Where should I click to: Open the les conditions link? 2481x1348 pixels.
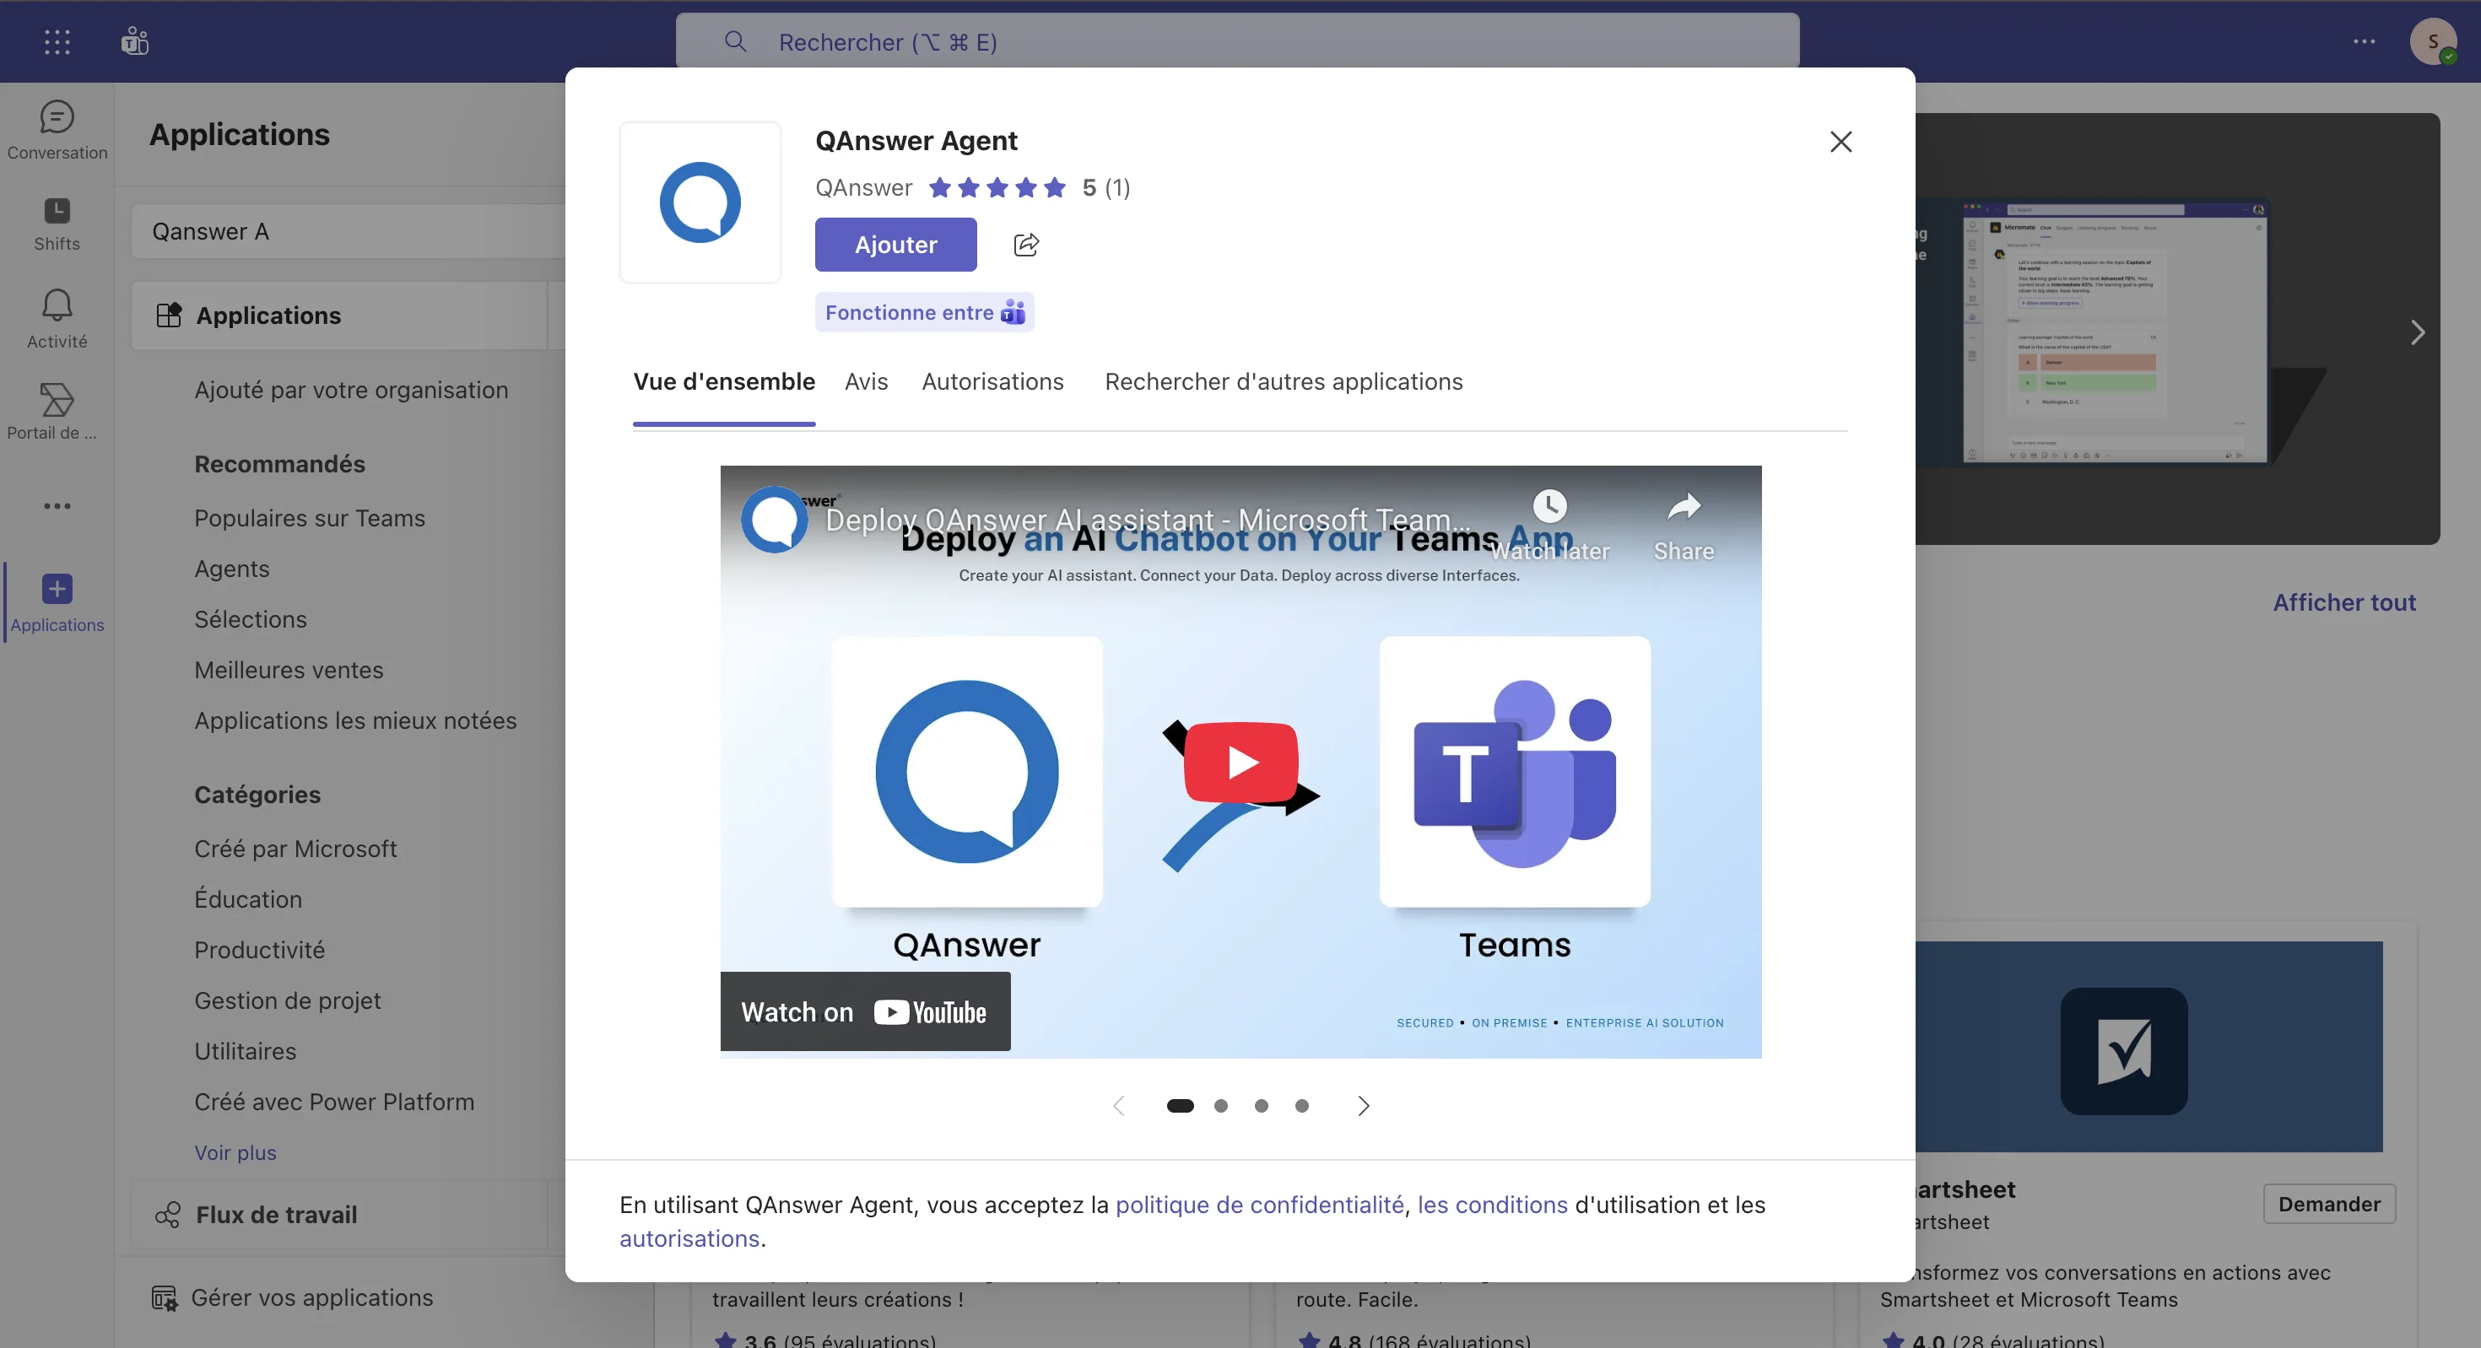1492,1205
